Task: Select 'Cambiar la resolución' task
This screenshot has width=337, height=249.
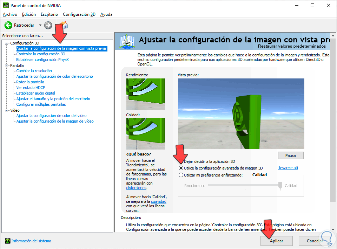Action: tap(34, 71)
